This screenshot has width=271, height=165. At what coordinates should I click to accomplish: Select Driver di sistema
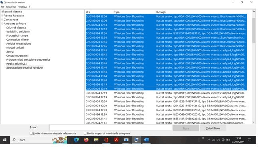tap(16, 27)
